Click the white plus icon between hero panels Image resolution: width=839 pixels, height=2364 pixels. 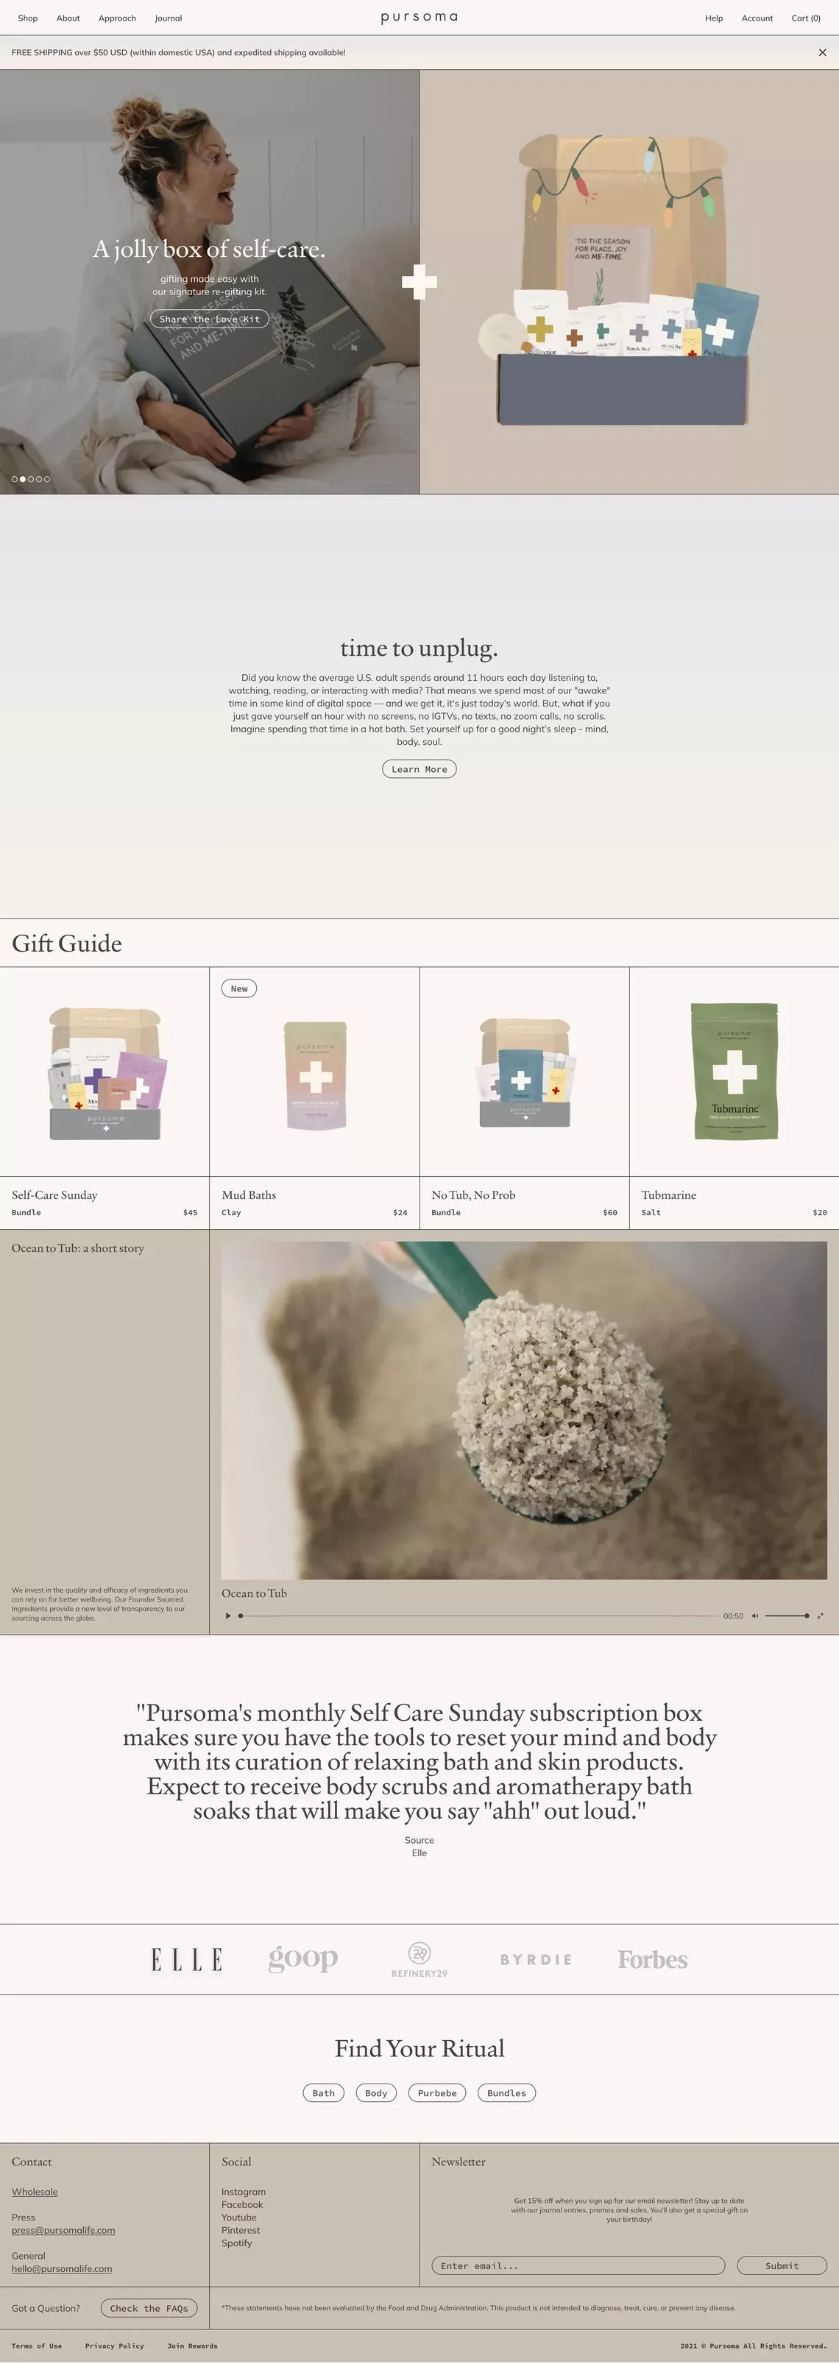click(419, 282)
